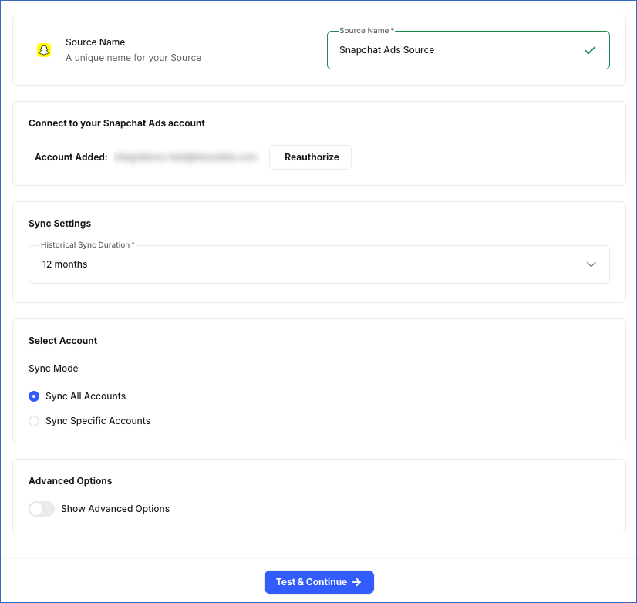Click the 'Account Added:' label
The image size is (637, 603).
pos(71,157)
